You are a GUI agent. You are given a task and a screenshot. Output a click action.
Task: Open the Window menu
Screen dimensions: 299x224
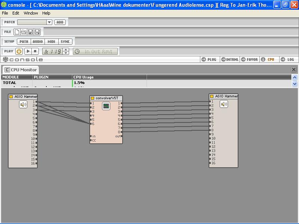(x=31, y=13)
